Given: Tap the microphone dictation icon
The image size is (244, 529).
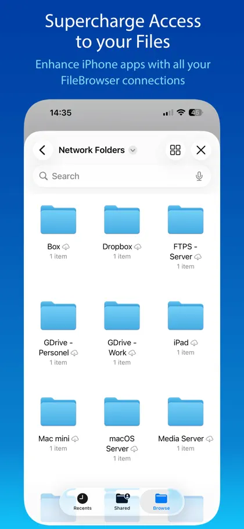Looking at the screenshot, I should coord(199,176).
